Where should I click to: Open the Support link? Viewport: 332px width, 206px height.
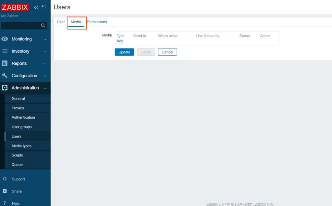18,179
